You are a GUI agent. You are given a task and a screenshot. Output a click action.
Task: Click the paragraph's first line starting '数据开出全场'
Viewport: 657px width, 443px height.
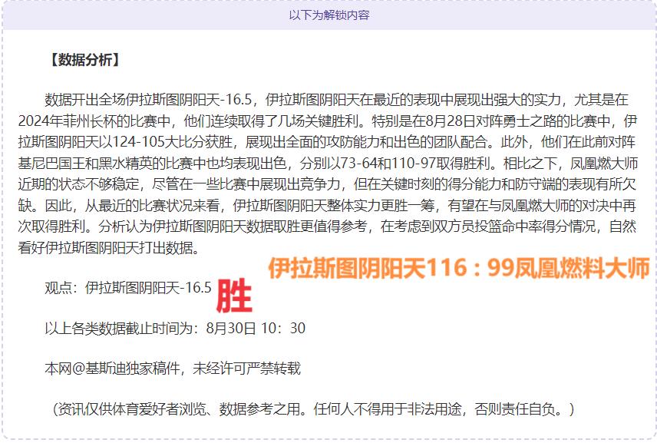click(x=336, y=100)
